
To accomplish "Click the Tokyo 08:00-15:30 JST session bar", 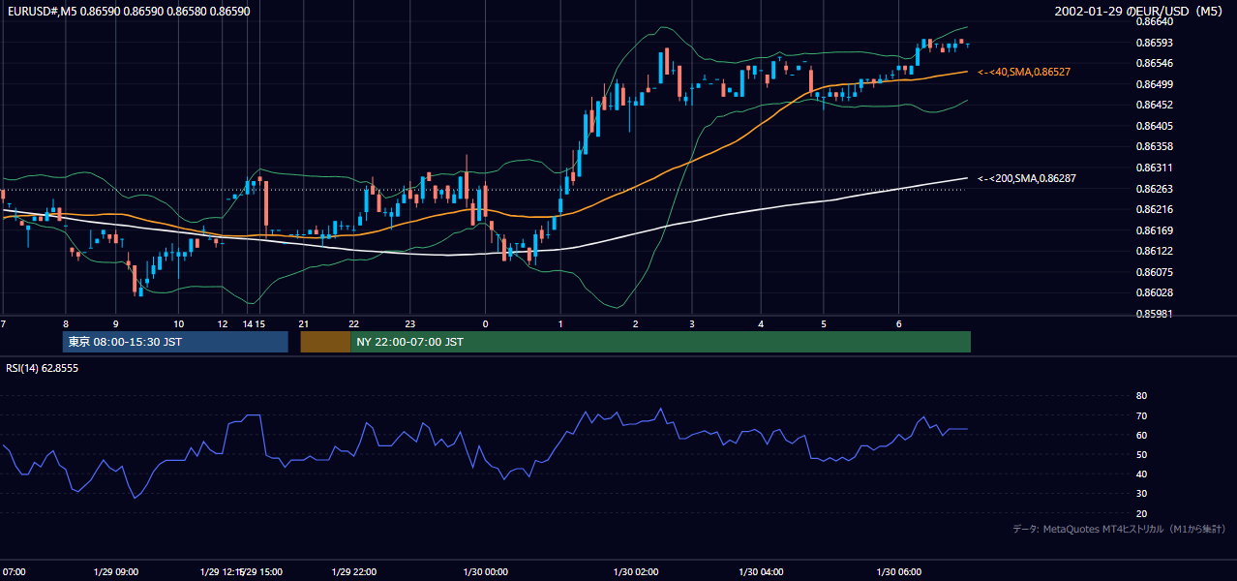I will [x=175, y=342].
